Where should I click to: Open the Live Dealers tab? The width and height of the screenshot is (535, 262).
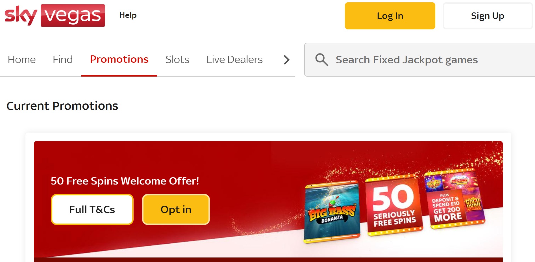coord(234,60)
